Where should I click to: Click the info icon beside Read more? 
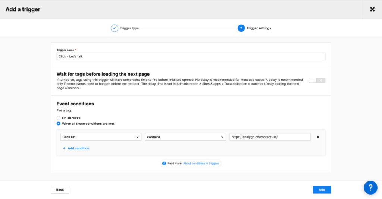(164, 164)
